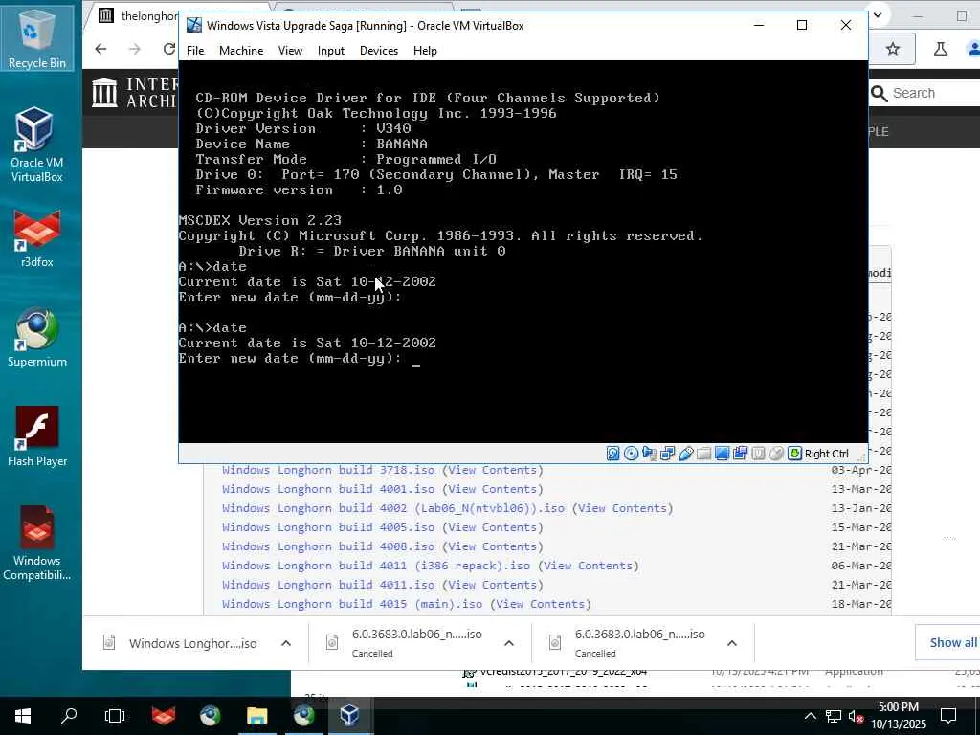Switch to VirtualBox via taskbar cube icon

pos(349,716)
